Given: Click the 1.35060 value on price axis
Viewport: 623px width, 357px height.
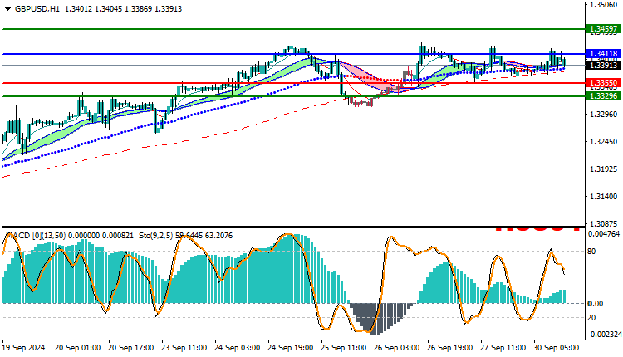Looking at the screenshot, I should [x=604, y=5].
